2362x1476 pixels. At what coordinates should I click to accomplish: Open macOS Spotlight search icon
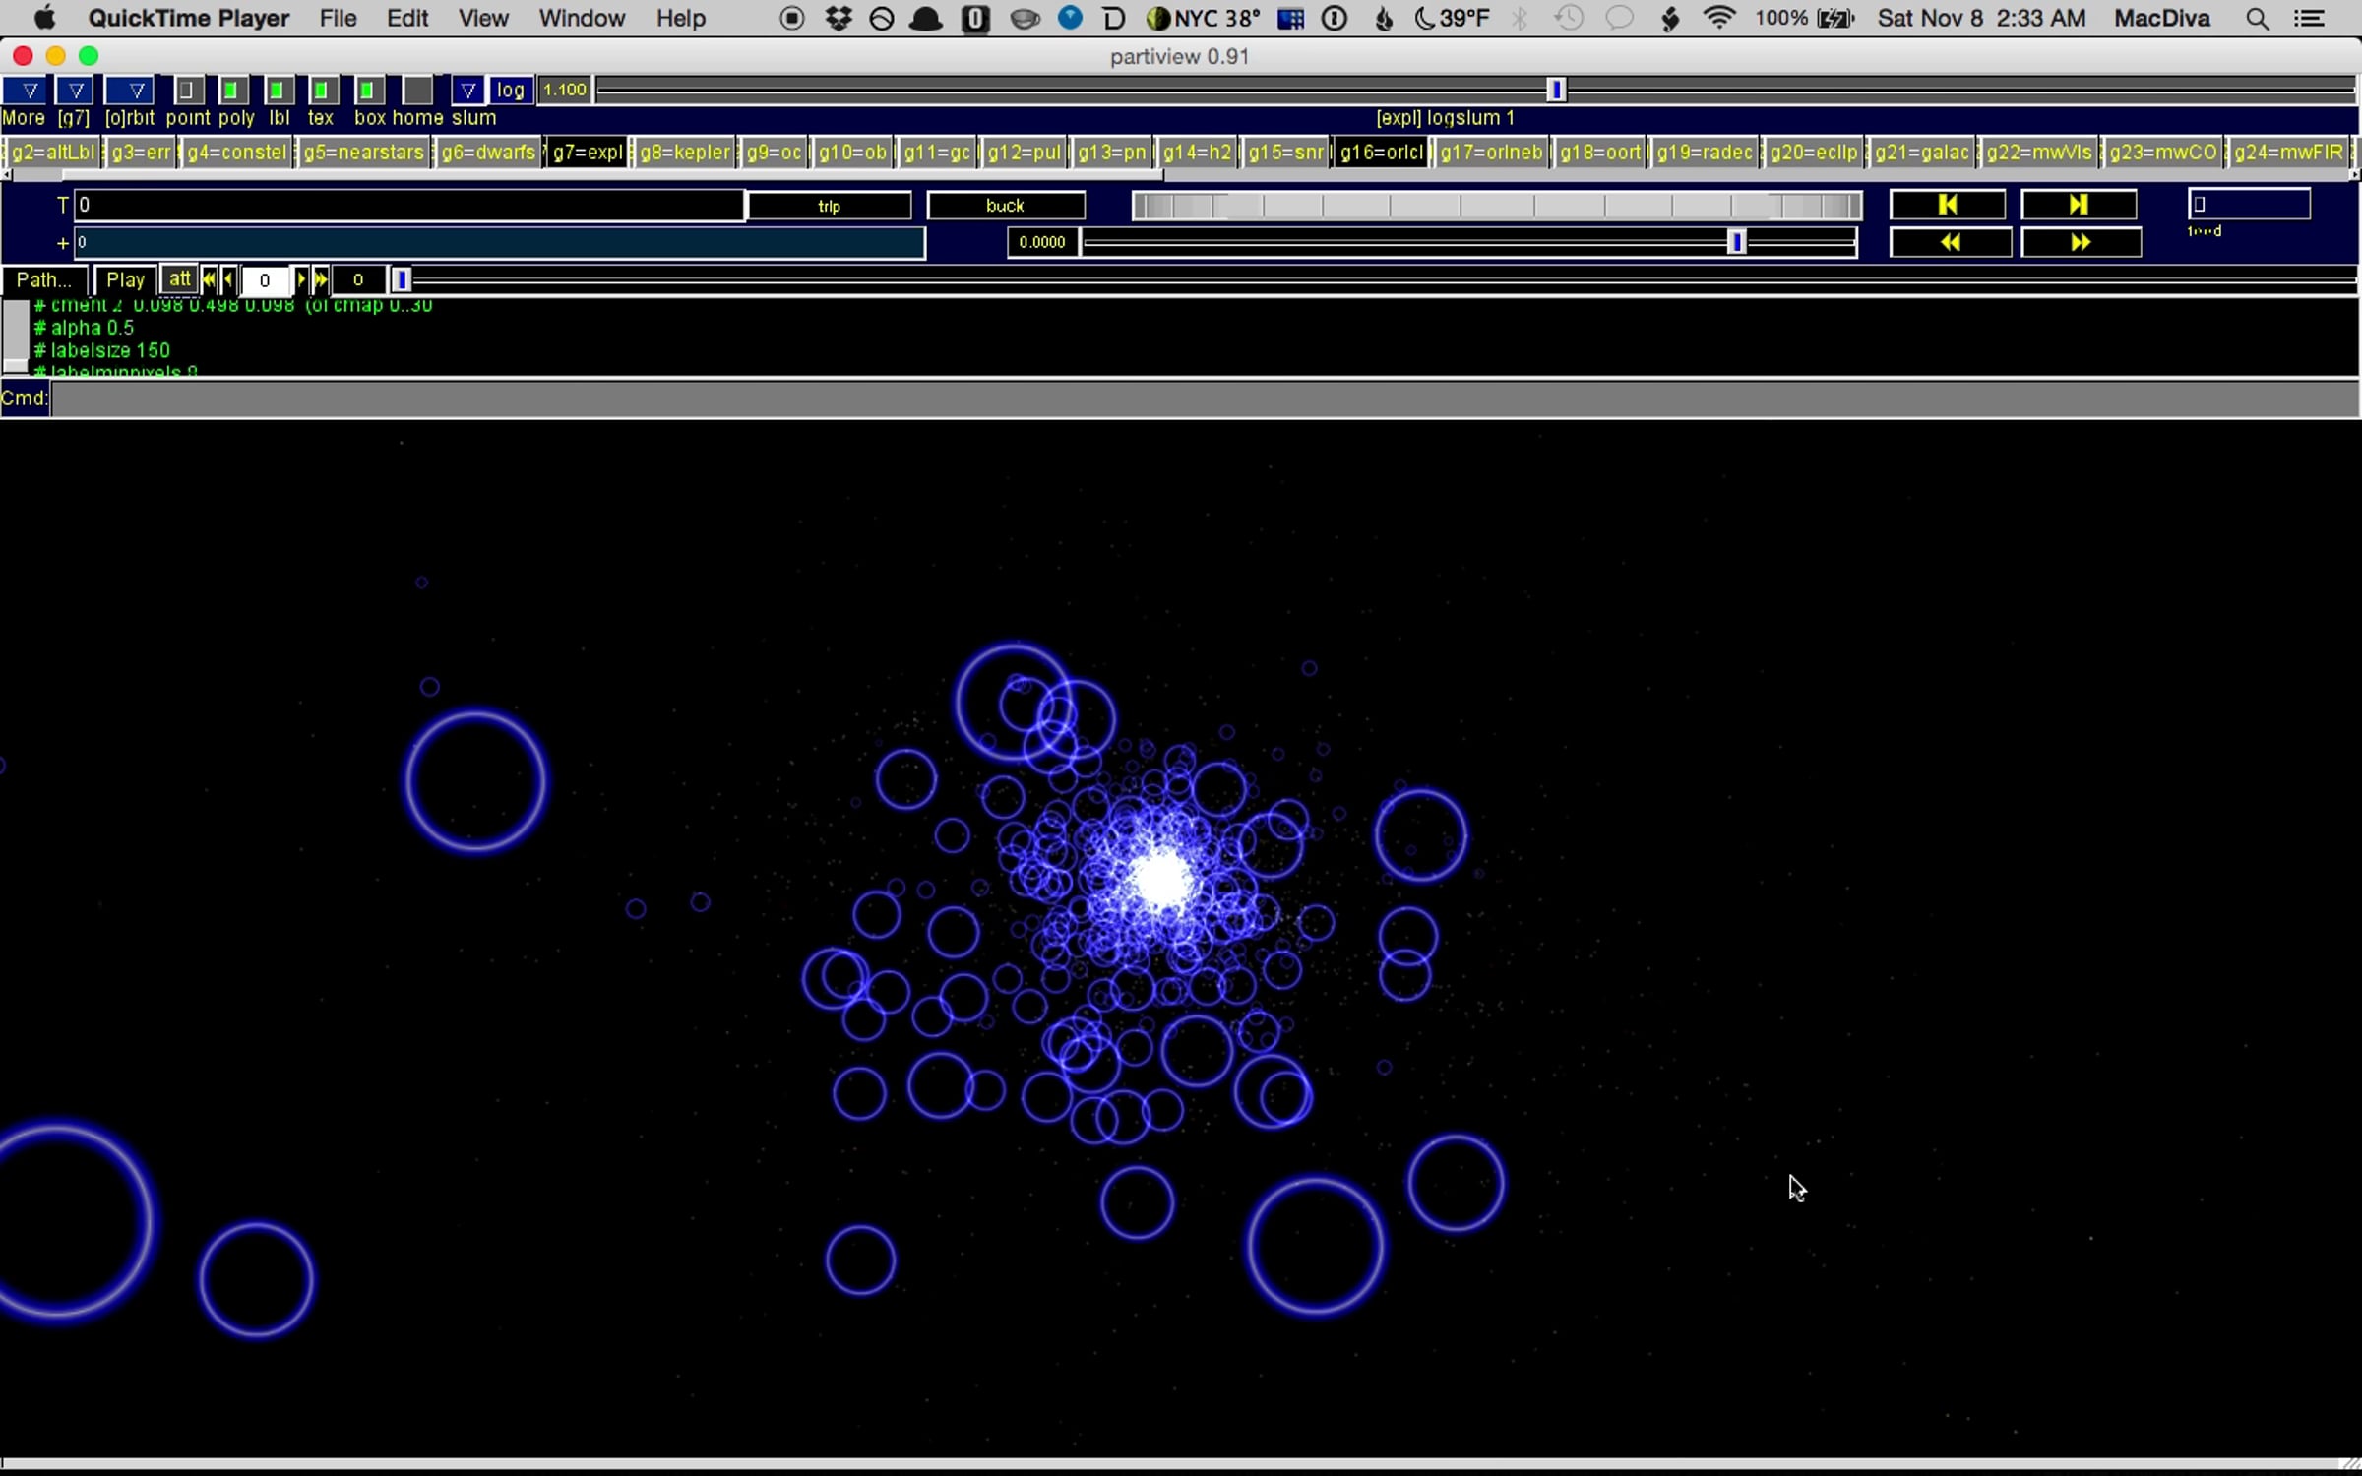coord(2257,19)
